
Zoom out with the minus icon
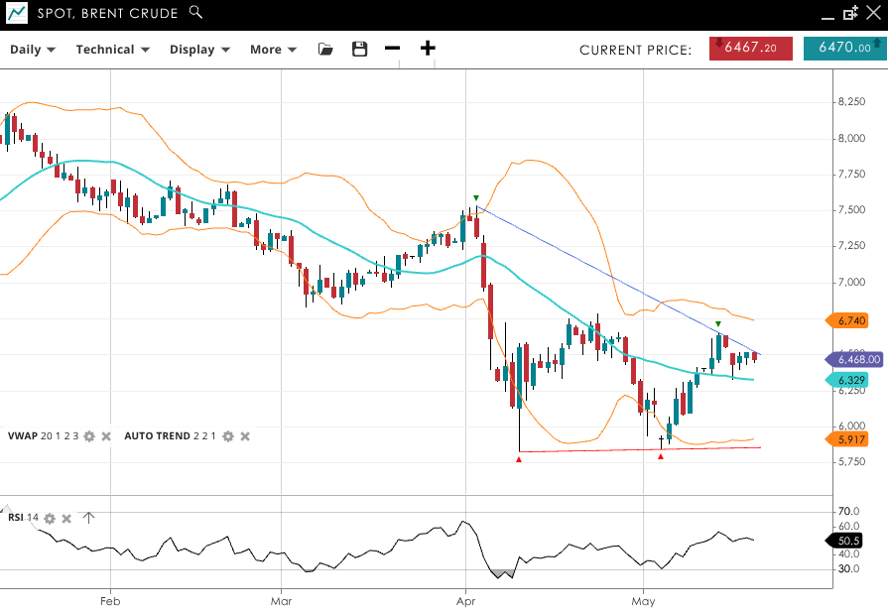(x=393, y=49)
